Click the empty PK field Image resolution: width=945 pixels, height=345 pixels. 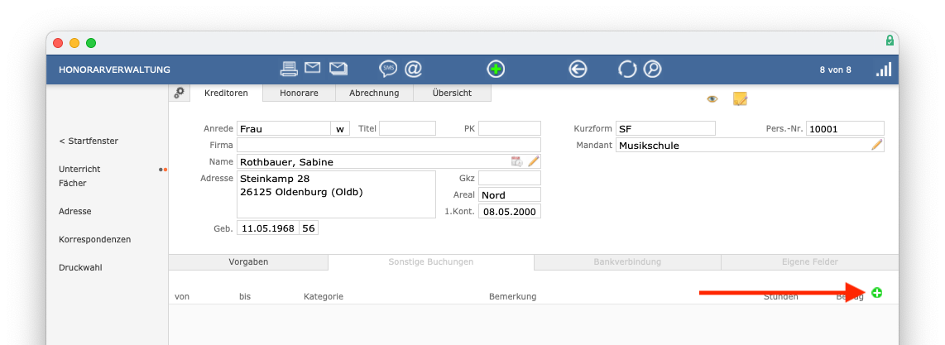coord(510,128)
